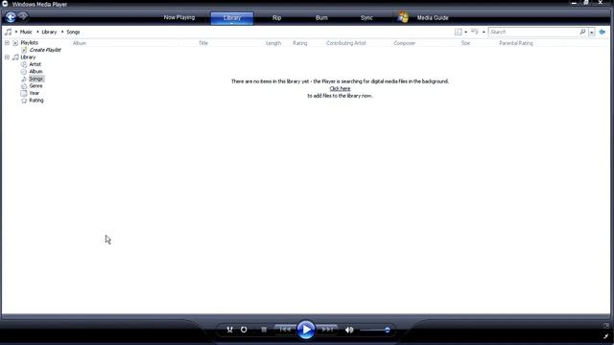Sort by the Title column header
This screenshot has height=345, width=614.
(203, 43)
